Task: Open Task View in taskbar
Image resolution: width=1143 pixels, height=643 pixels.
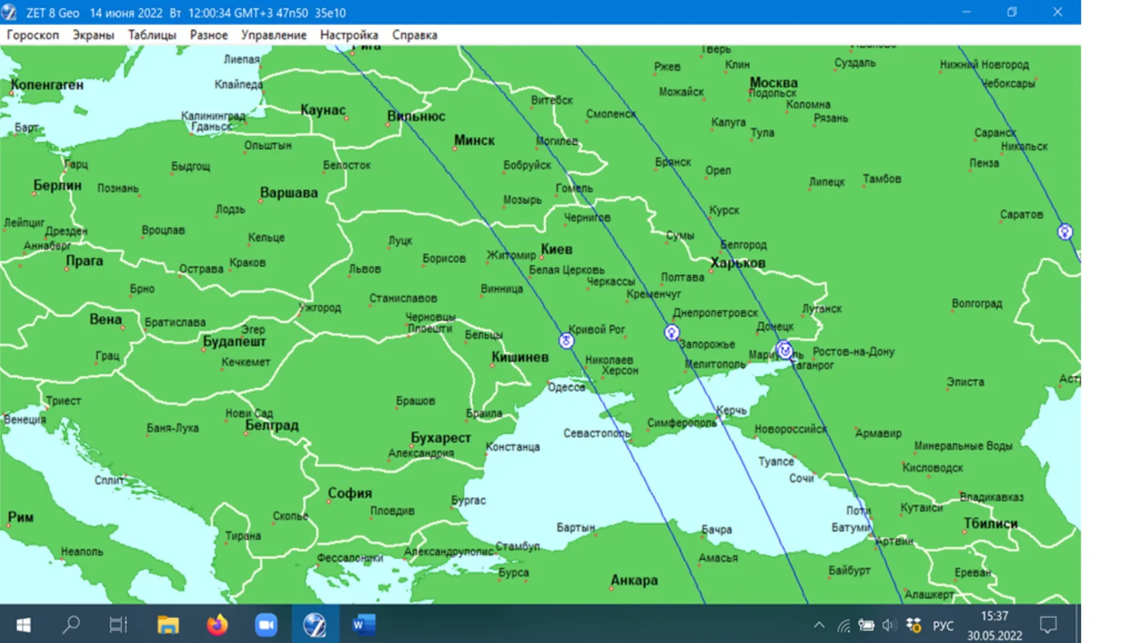Action: click(118, 625)
